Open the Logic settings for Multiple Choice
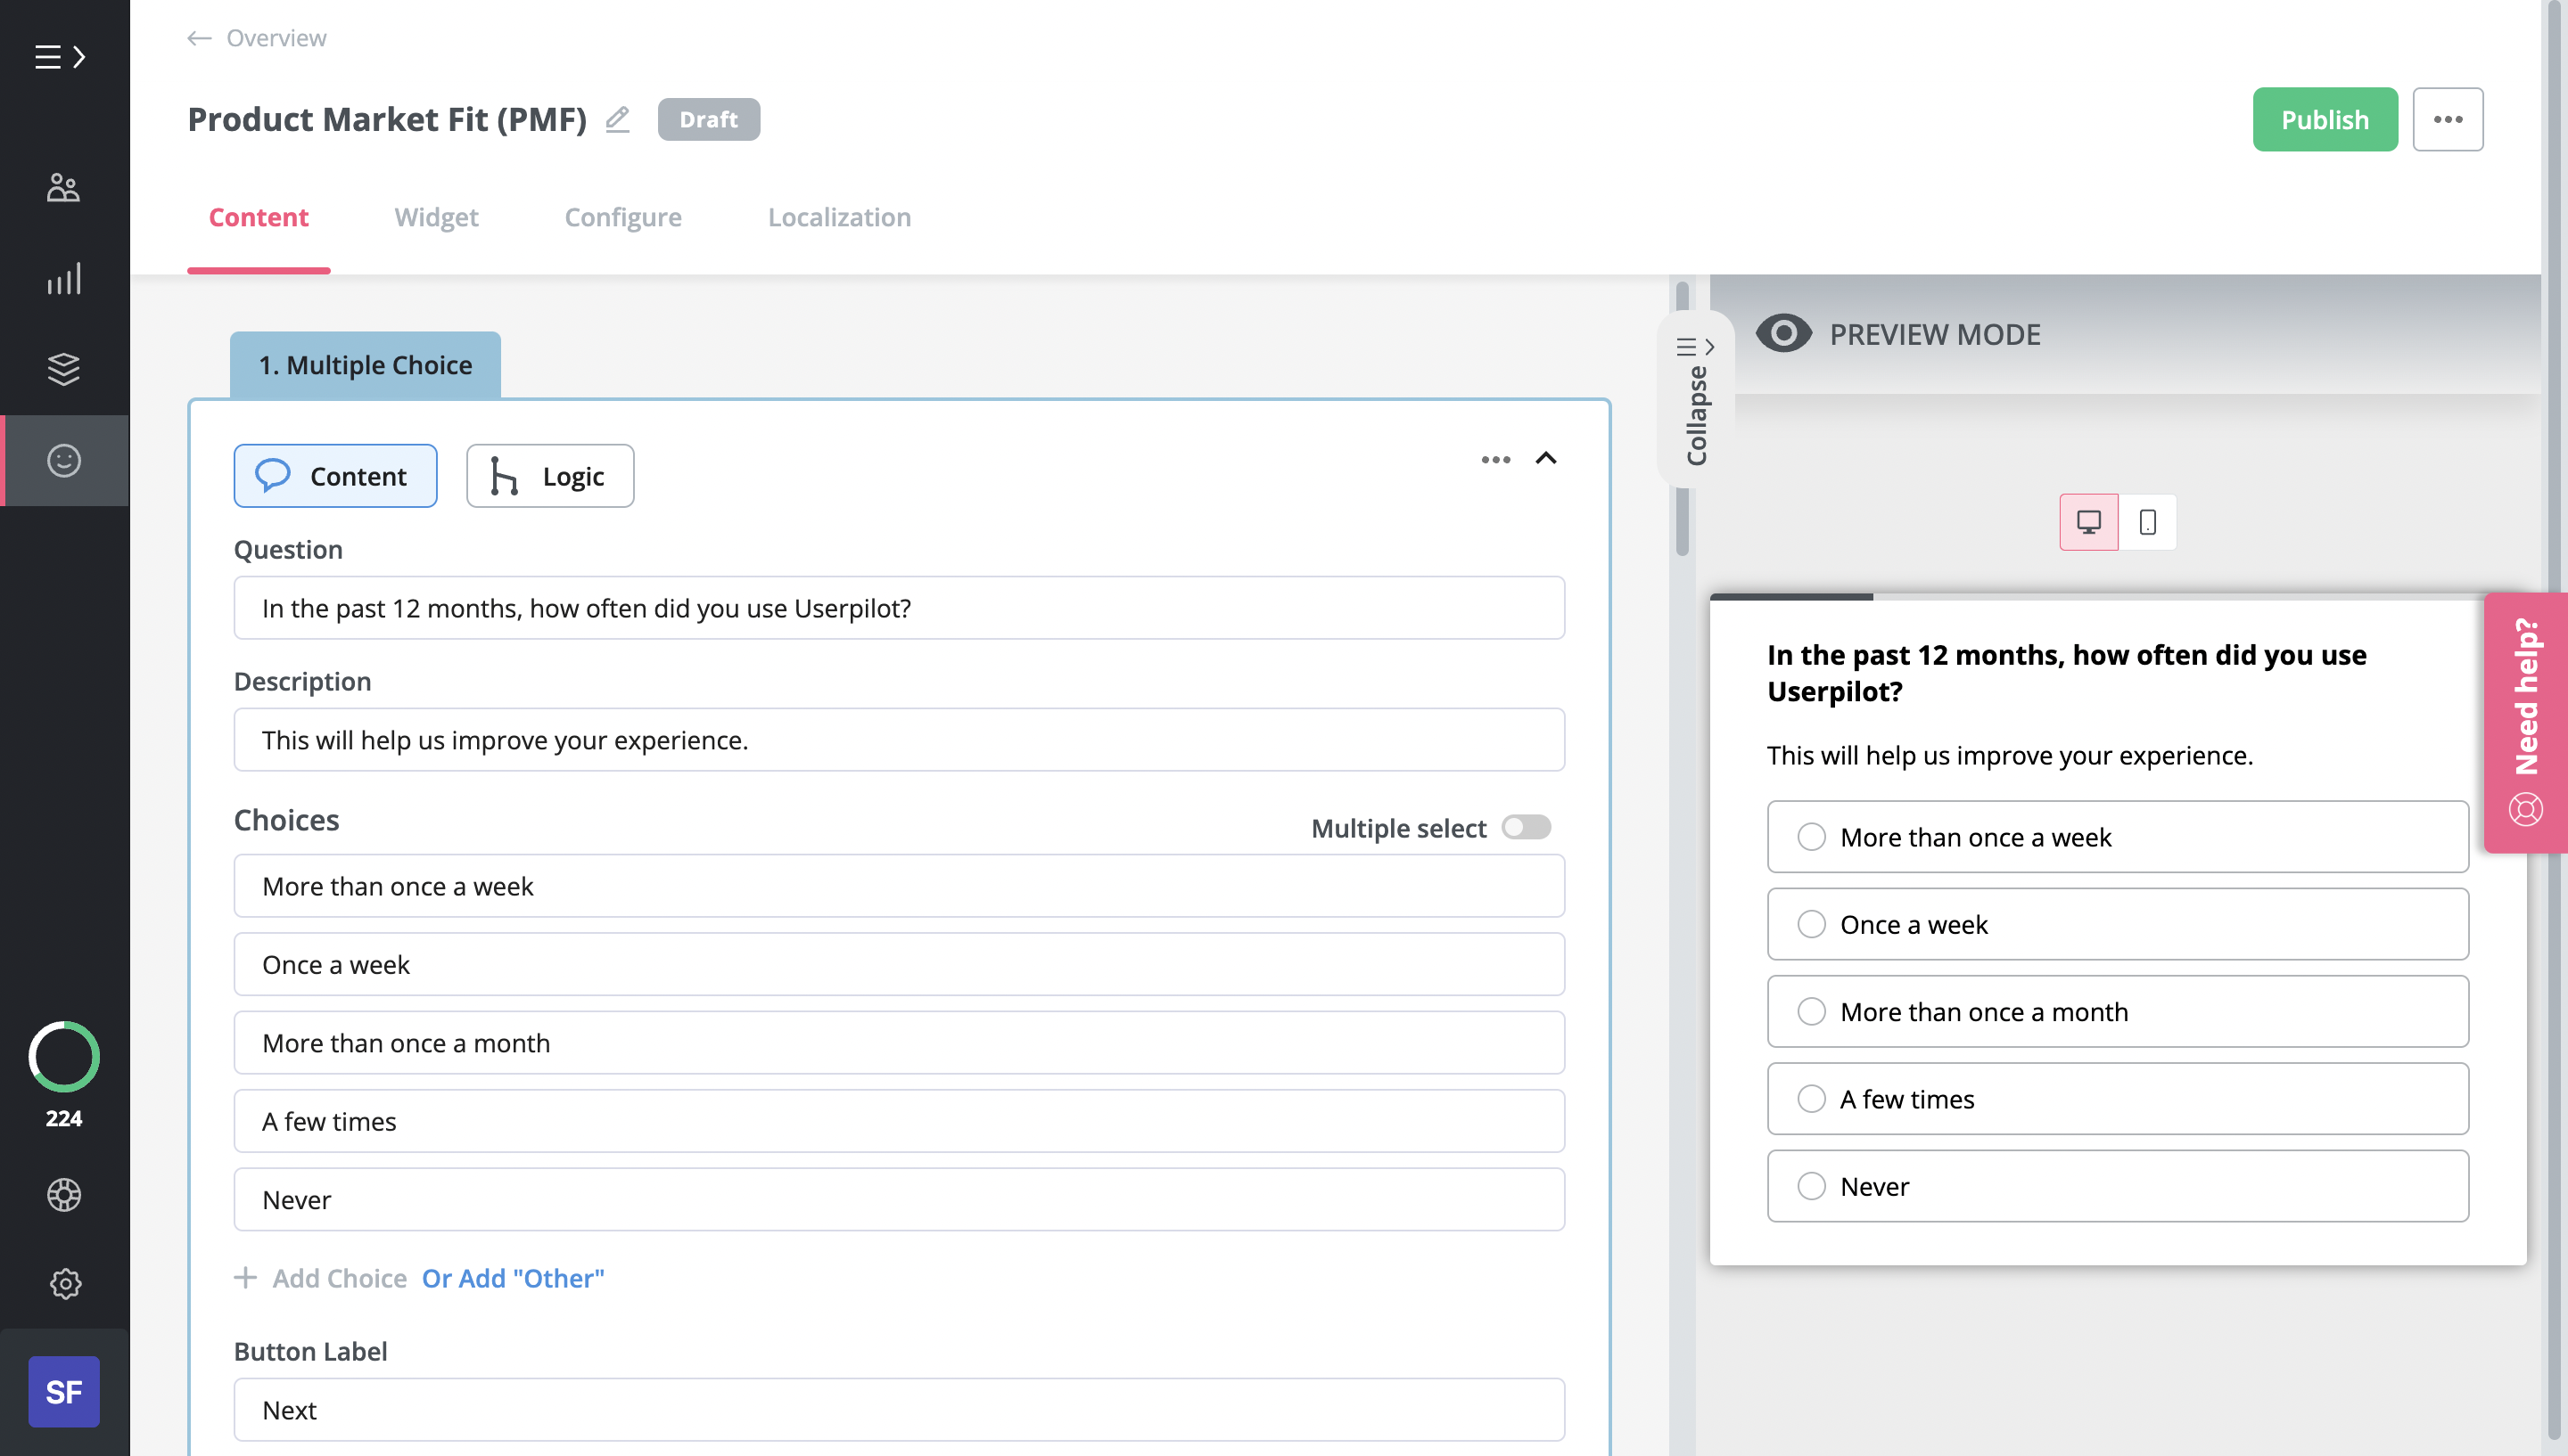The image size is (2568, 1456). tap(549, 475)
